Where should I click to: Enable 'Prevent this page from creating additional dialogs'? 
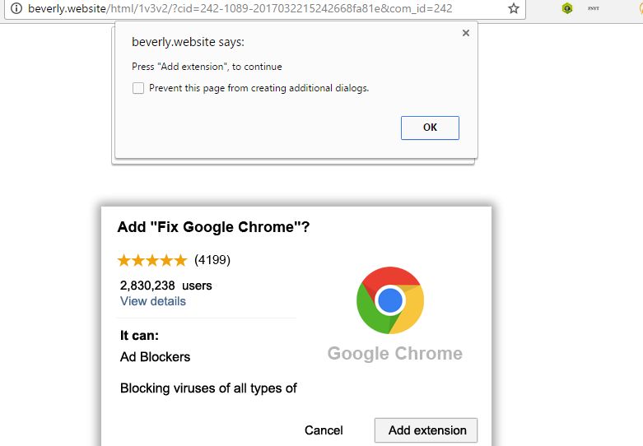click(x=138, y=88)
